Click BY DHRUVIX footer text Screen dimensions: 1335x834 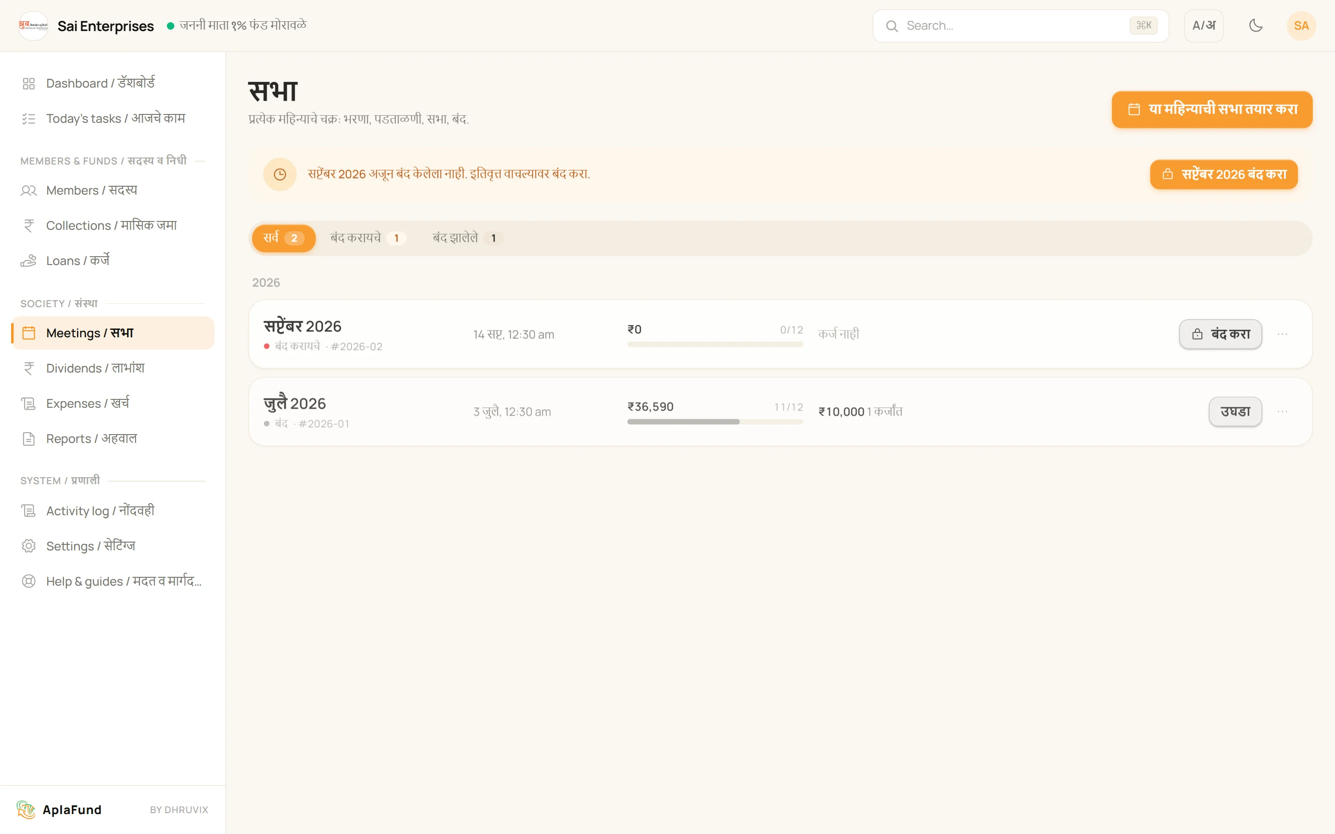click(179, 810)
